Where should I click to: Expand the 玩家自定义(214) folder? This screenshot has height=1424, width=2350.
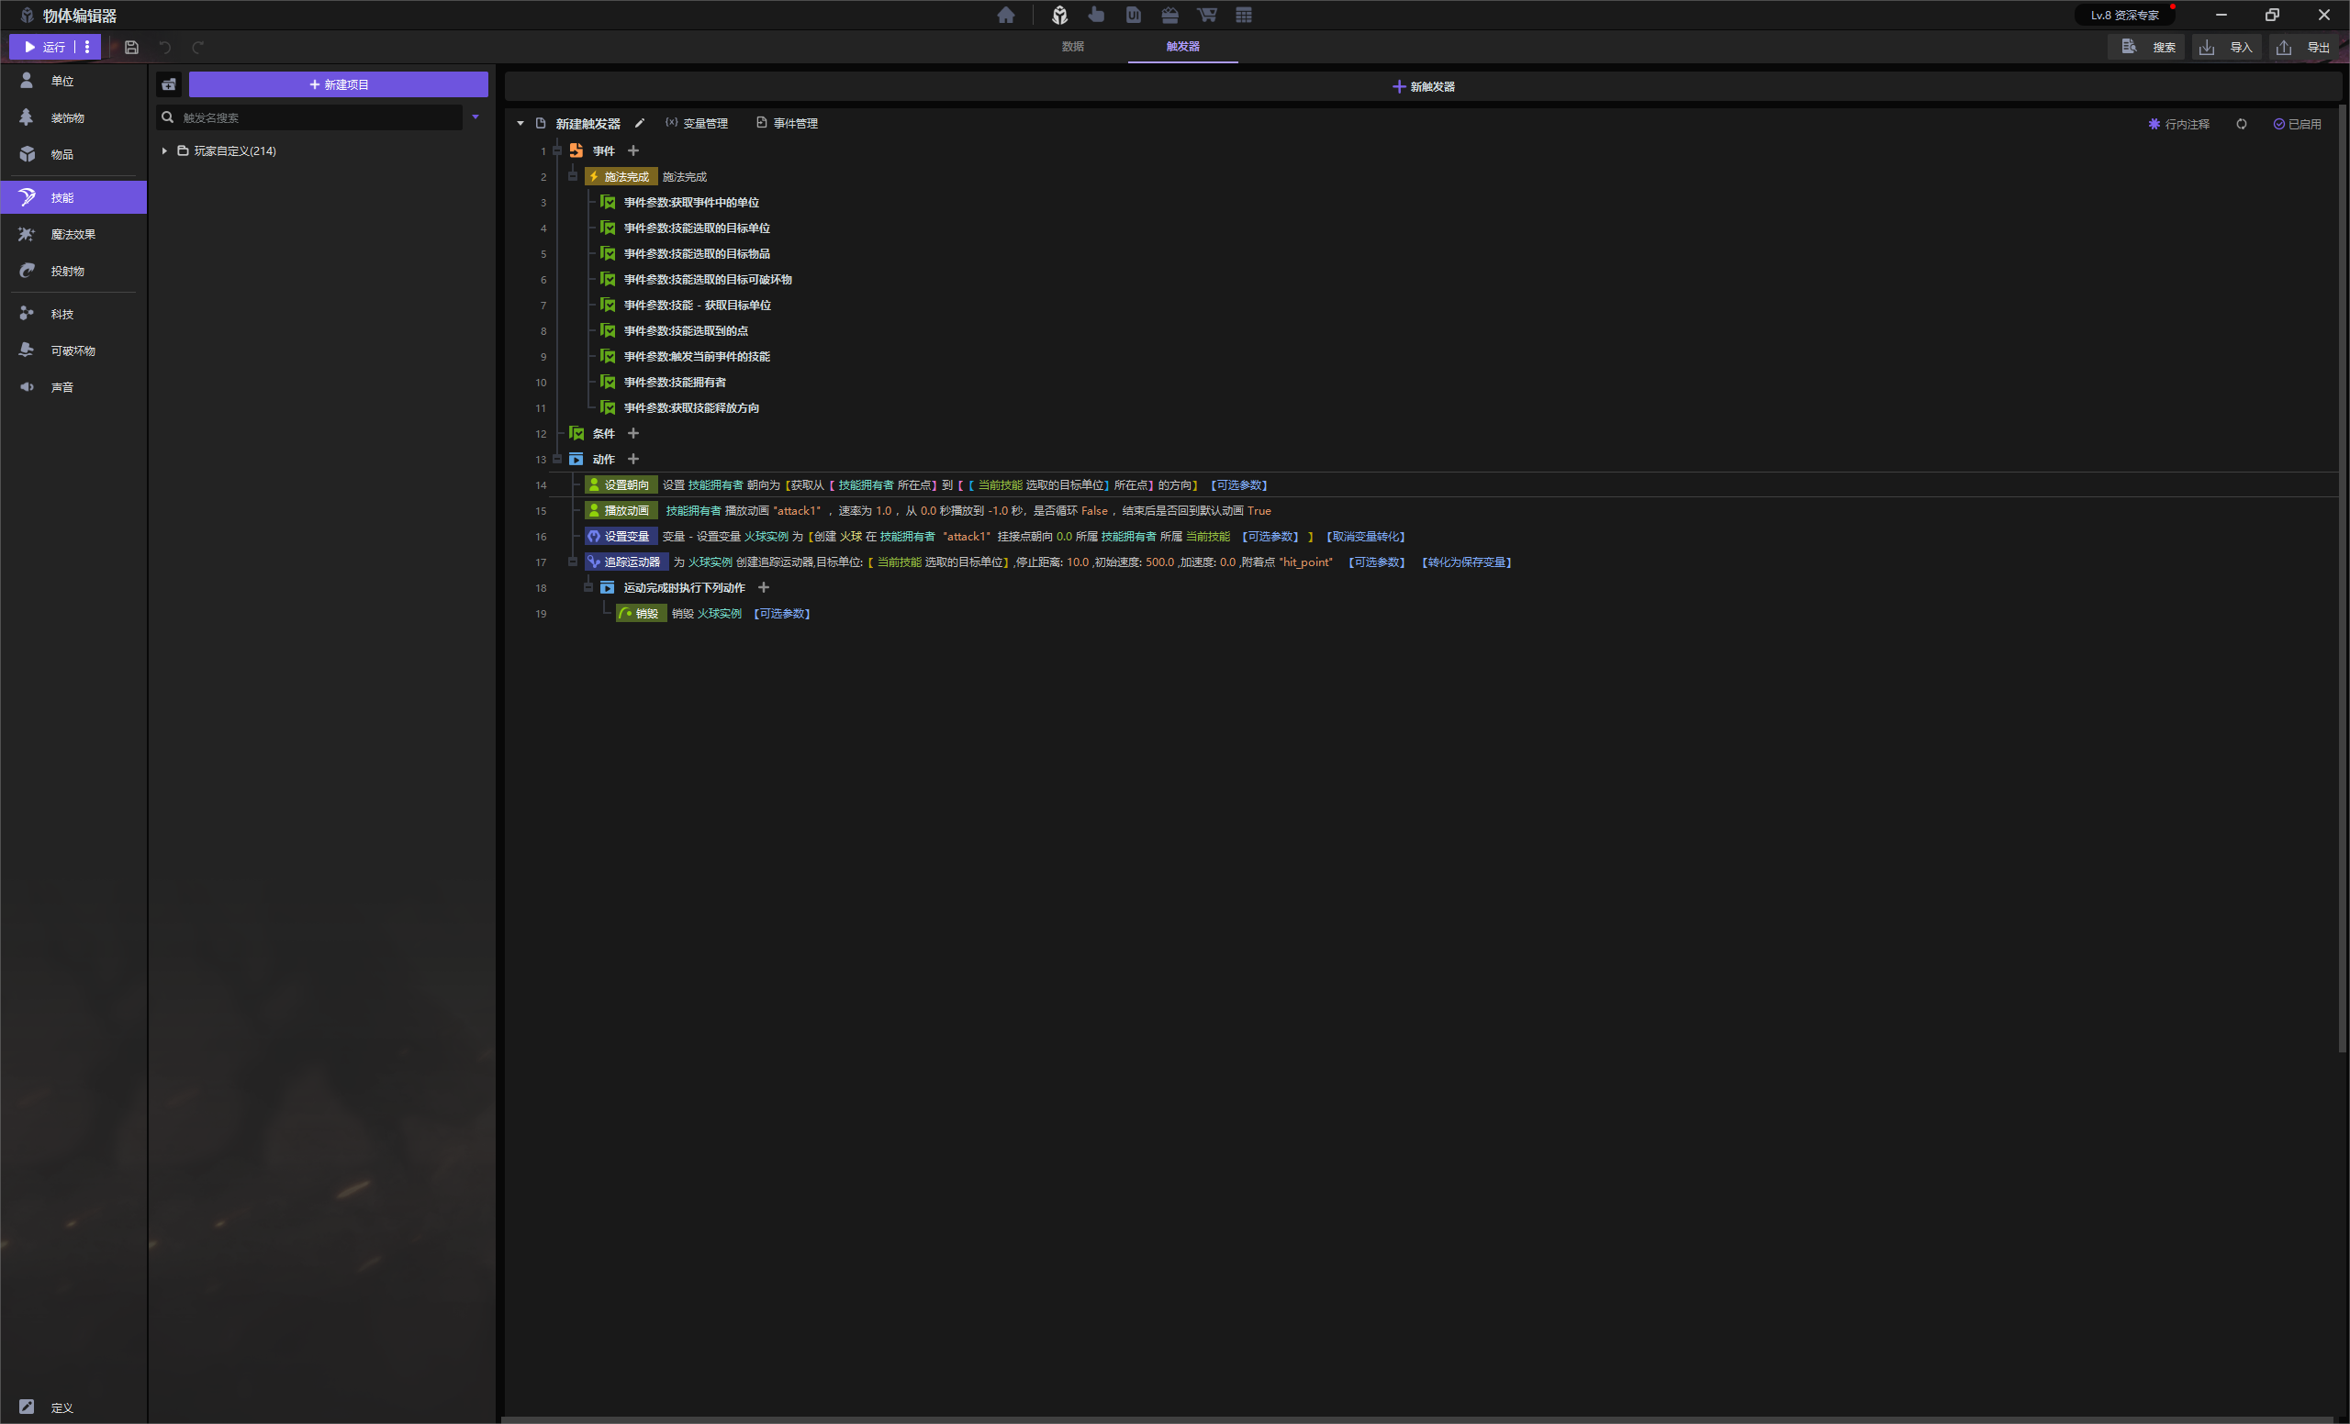click(x=164, y=150)
